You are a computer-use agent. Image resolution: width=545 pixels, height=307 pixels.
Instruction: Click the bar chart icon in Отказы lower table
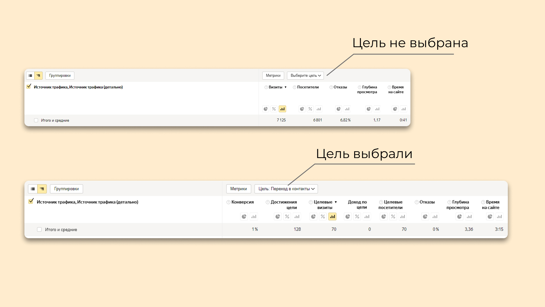(x=435, y=216)
